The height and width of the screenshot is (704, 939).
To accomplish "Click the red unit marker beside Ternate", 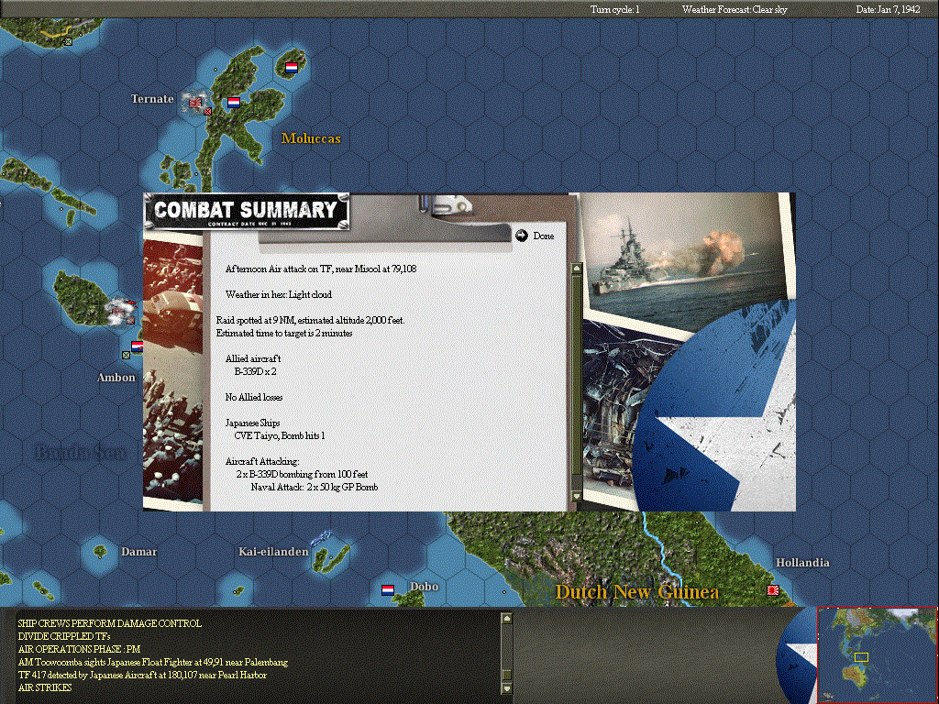I will tap(207, 111).
